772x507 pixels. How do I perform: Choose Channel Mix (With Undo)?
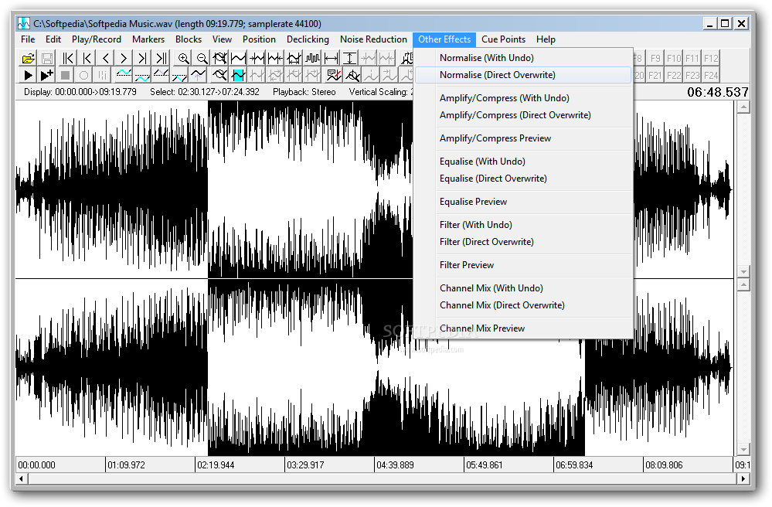(x=523, y=288)
